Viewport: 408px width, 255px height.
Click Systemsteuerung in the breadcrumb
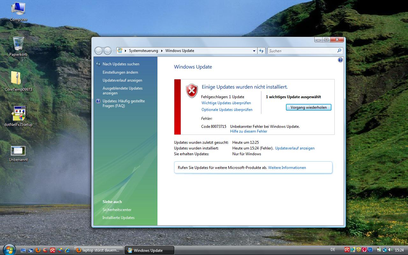coord(143,51)
